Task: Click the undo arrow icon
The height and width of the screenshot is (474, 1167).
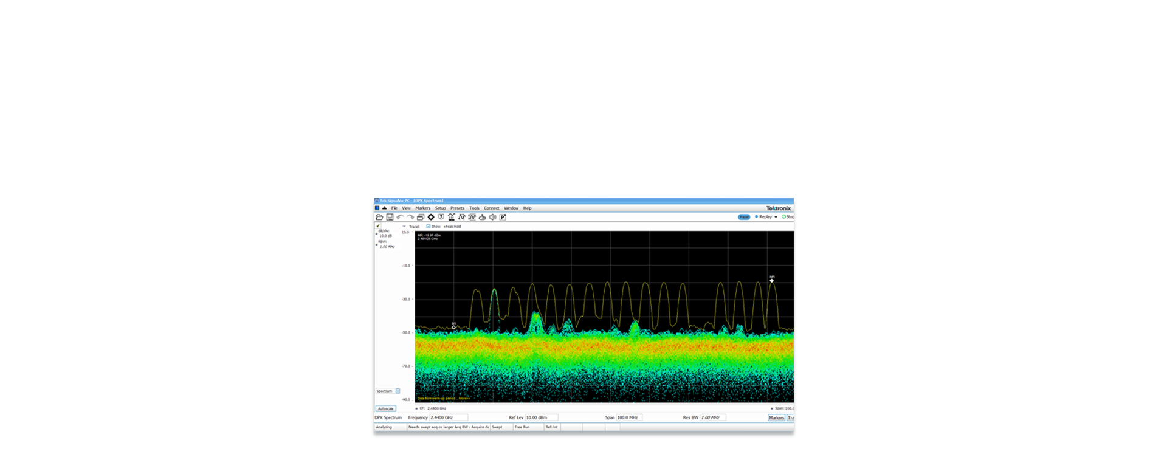Action: [400, 217]
